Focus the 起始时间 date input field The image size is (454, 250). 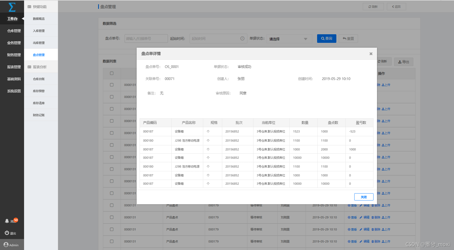click(x=218, y=39)
